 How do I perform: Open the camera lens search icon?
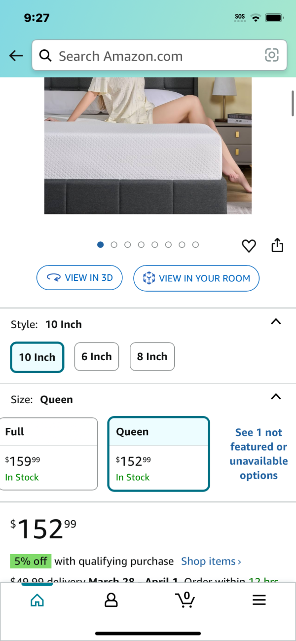272,55
